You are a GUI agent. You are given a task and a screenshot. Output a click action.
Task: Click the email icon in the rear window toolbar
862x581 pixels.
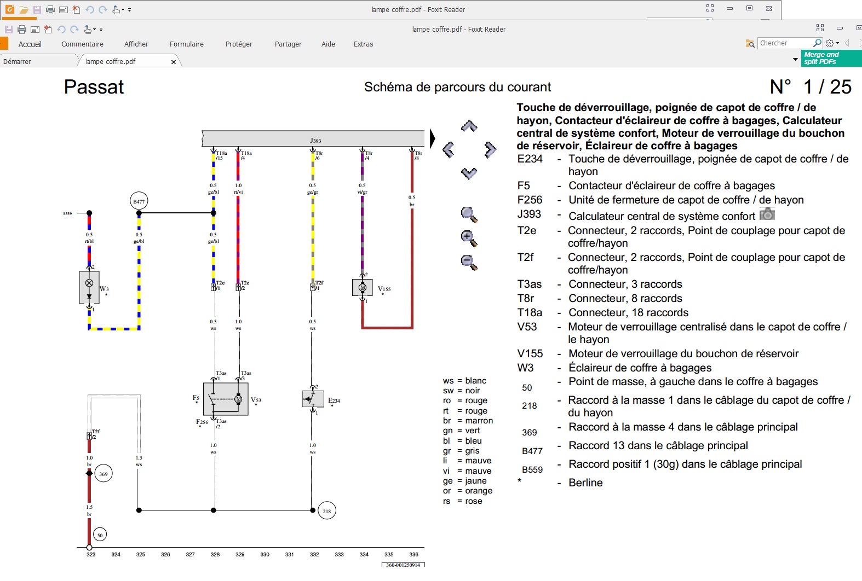tap(64, 10)
